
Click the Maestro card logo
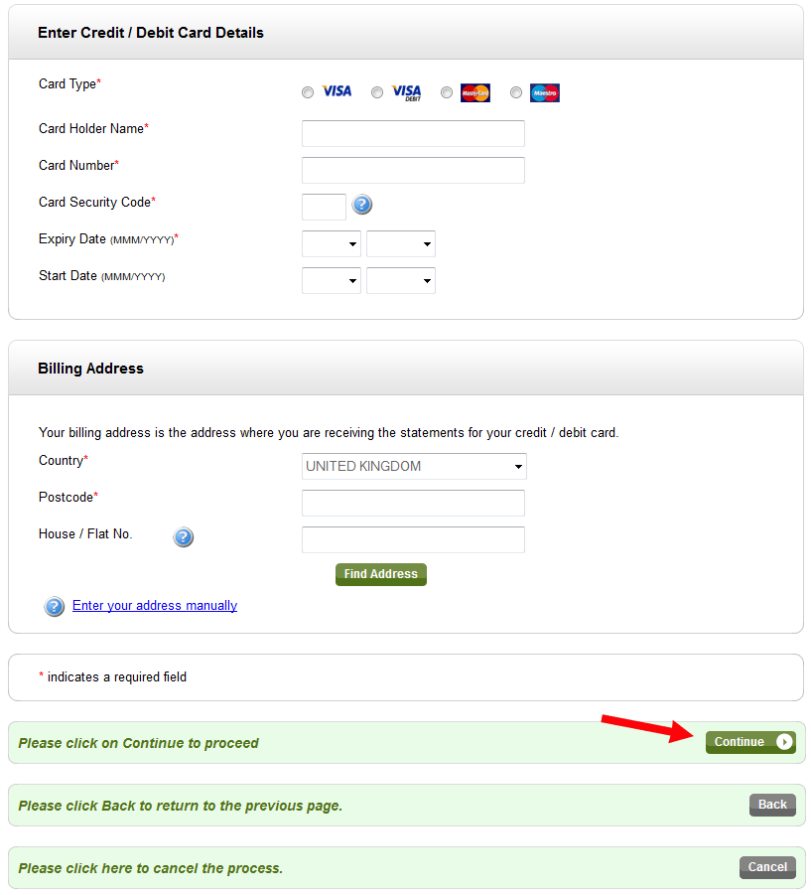pos(545,92)
